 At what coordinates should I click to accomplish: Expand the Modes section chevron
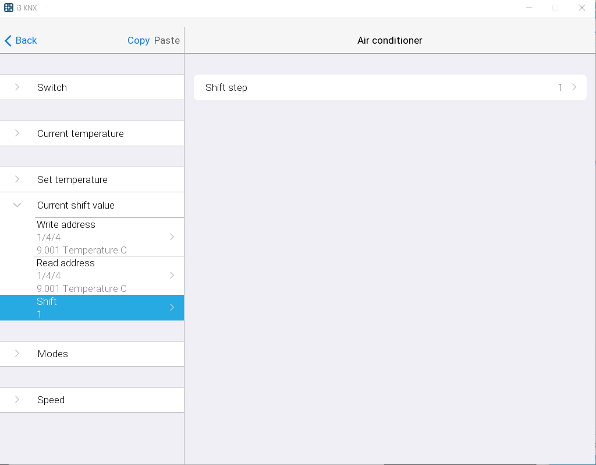pyautogui.click(x=17, y=354)
